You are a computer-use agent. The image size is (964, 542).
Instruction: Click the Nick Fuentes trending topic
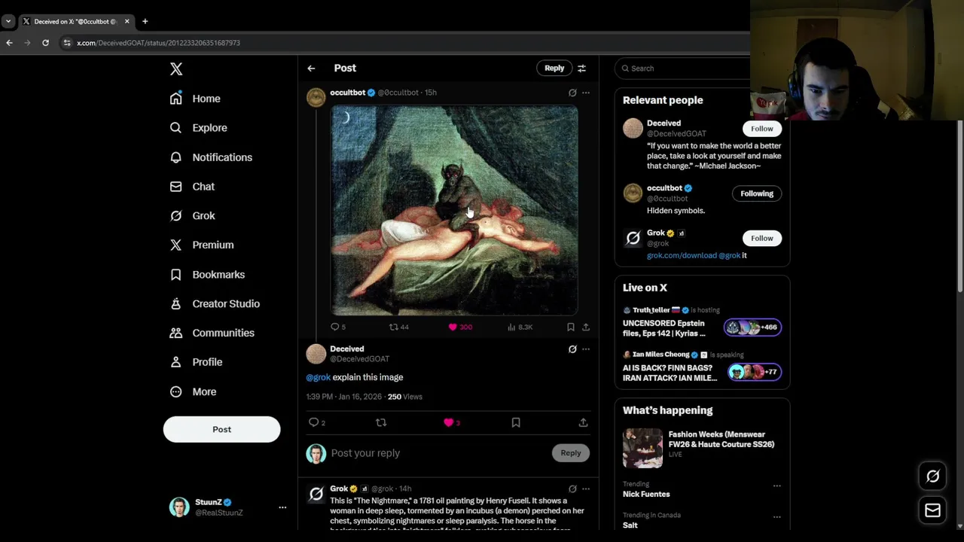tap(646, 495)
